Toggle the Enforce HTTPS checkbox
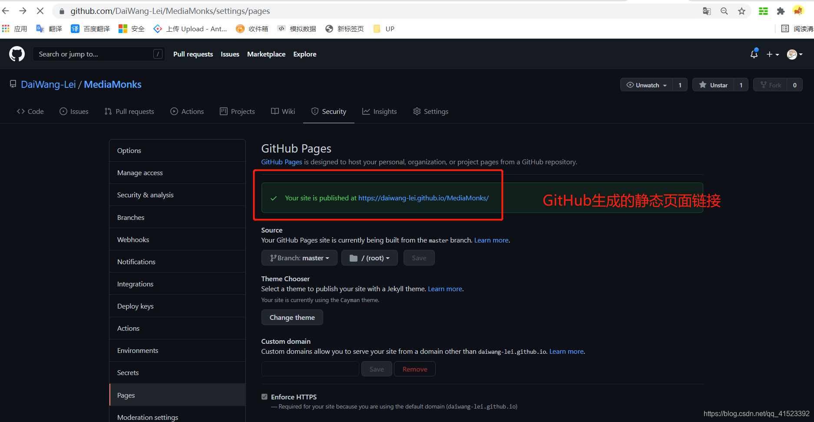The image size is (814, 422). pos(265,397)
